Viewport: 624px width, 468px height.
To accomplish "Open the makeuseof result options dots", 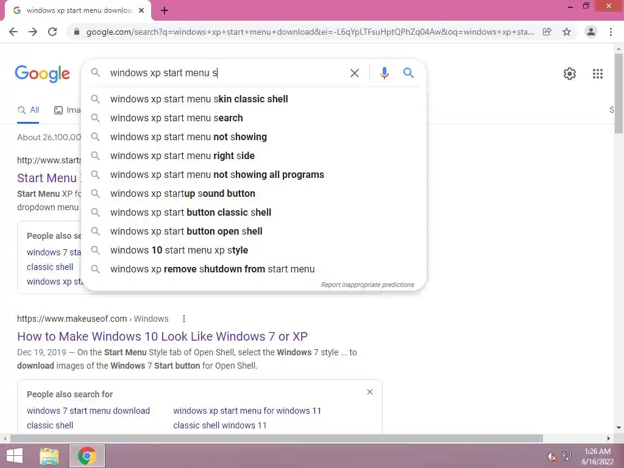I will tap(183, 319).
